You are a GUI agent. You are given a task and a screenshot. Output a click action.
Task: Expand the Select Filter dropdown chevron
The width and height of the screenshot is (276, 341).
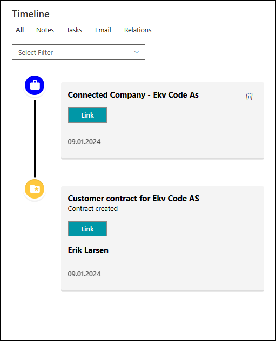(x=137, y=52)
